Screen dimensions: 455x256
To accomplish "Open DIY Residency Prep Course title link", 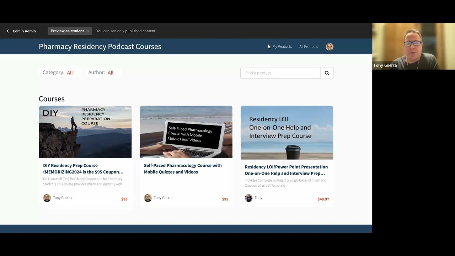I will tap(83, 169).
